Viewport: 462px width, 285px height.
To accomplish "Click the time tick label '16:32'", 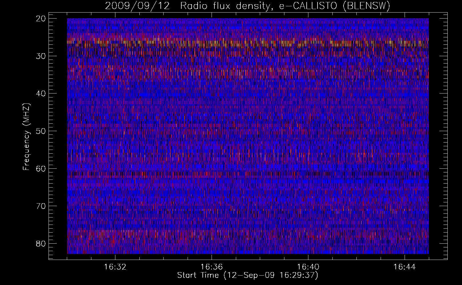I will click(115, 267).
